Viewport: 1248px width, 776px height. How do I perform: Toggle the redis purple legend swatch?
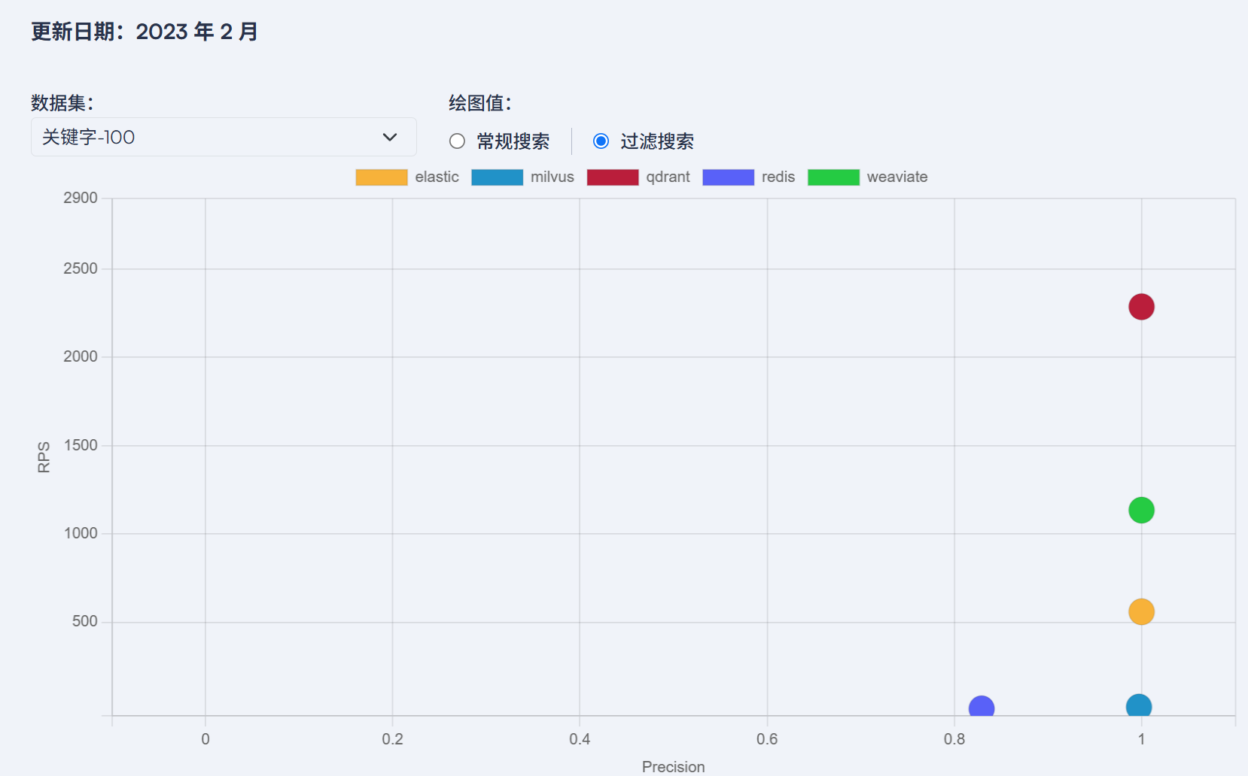point(728,177)
